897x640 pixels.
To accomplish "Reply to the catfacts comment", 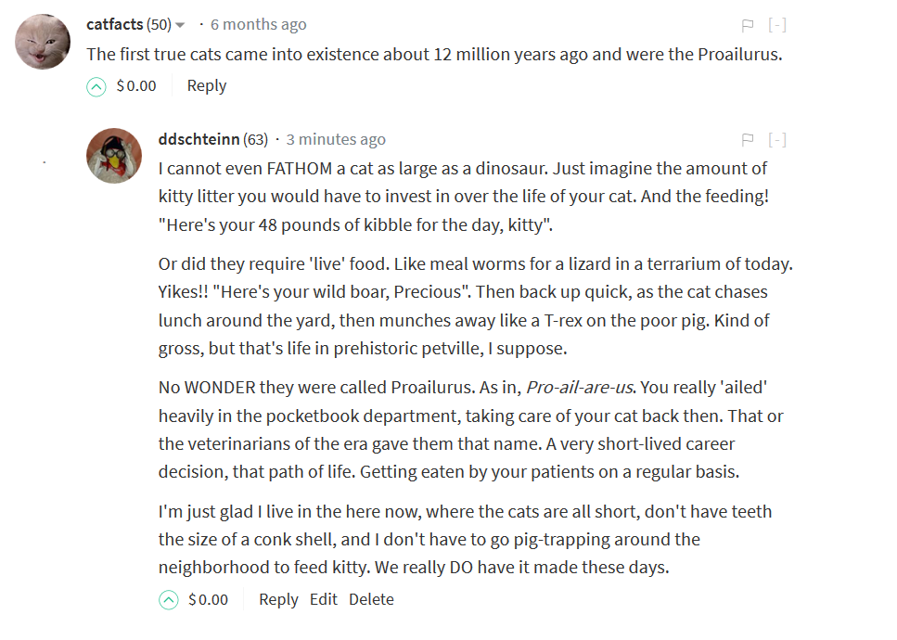I will 207,85.
